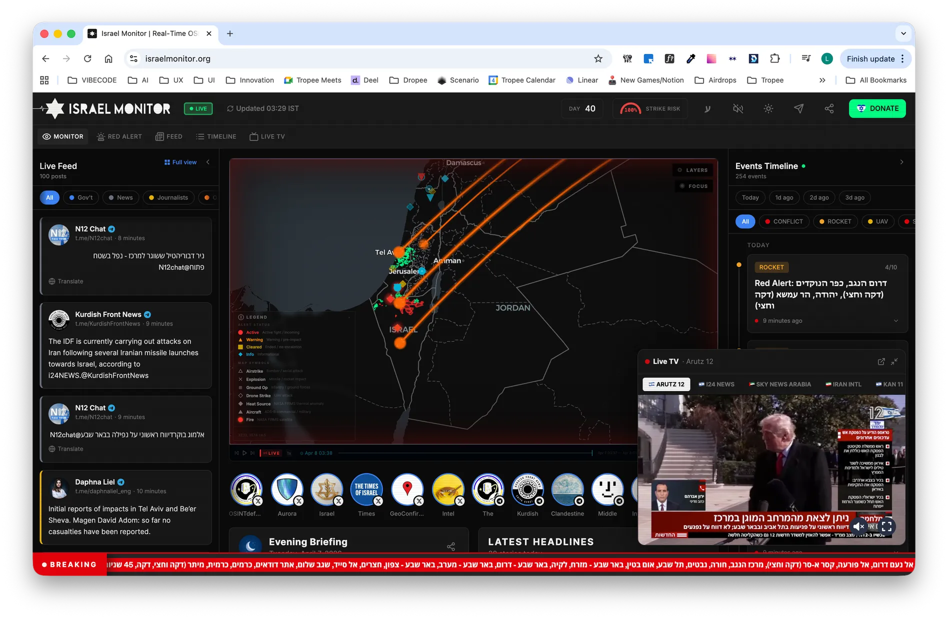Image resolution: width=948 pixels, height=619 pixels.
Task: Open Full view of the Live Feed
Action: [180, 162]
